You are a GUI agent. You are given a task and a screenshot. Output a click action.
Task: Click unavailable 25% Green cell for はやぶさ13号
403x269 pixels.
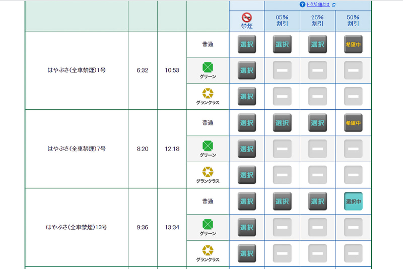pyautogui.click(x=318, y=227)
